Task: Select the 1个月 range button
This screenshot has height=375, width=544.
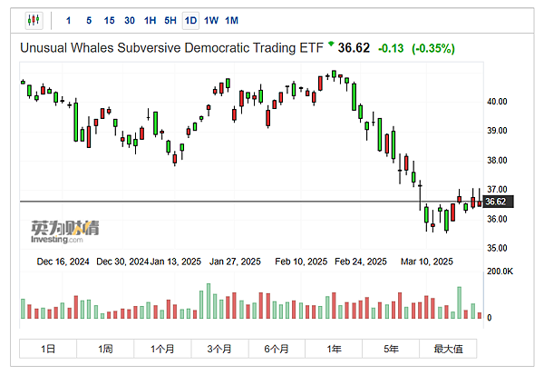Action: coord(162,349)
